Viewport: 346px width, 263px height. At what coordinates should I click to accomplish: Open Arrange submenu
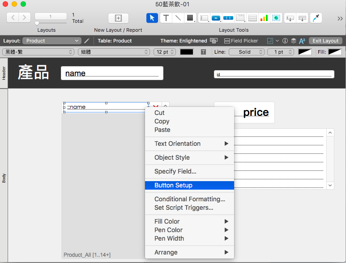pos(189,252)
